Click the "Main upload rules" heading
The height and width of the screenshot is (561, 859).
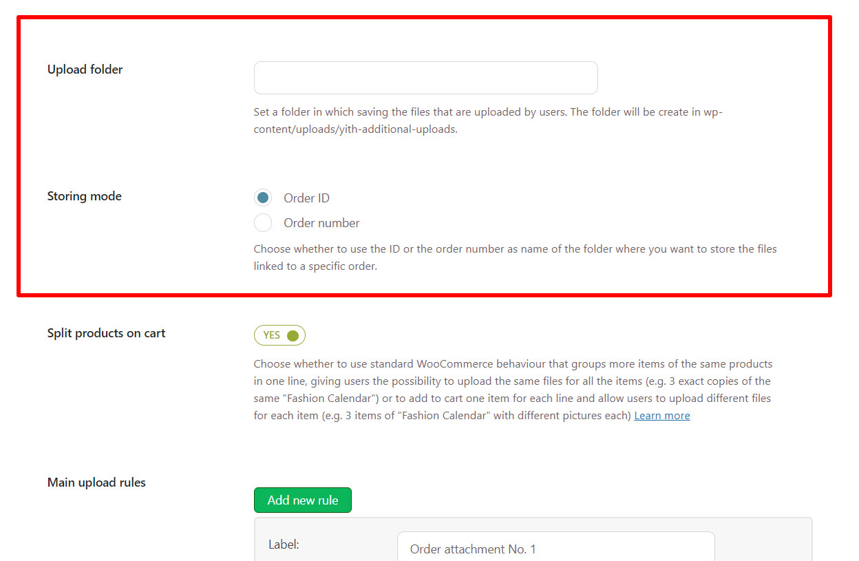click(96, 483)
